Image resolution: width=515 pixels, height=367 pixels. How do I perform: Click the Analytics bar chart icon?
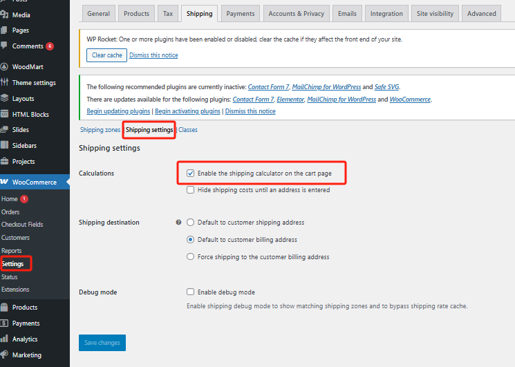pos(5,339)
